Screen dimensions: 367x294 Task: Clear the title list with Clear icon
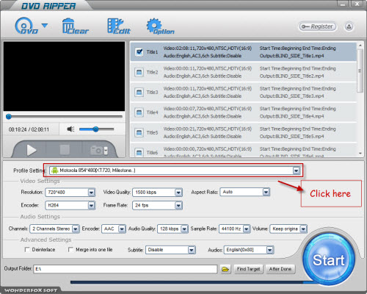(x=75, y=26)
